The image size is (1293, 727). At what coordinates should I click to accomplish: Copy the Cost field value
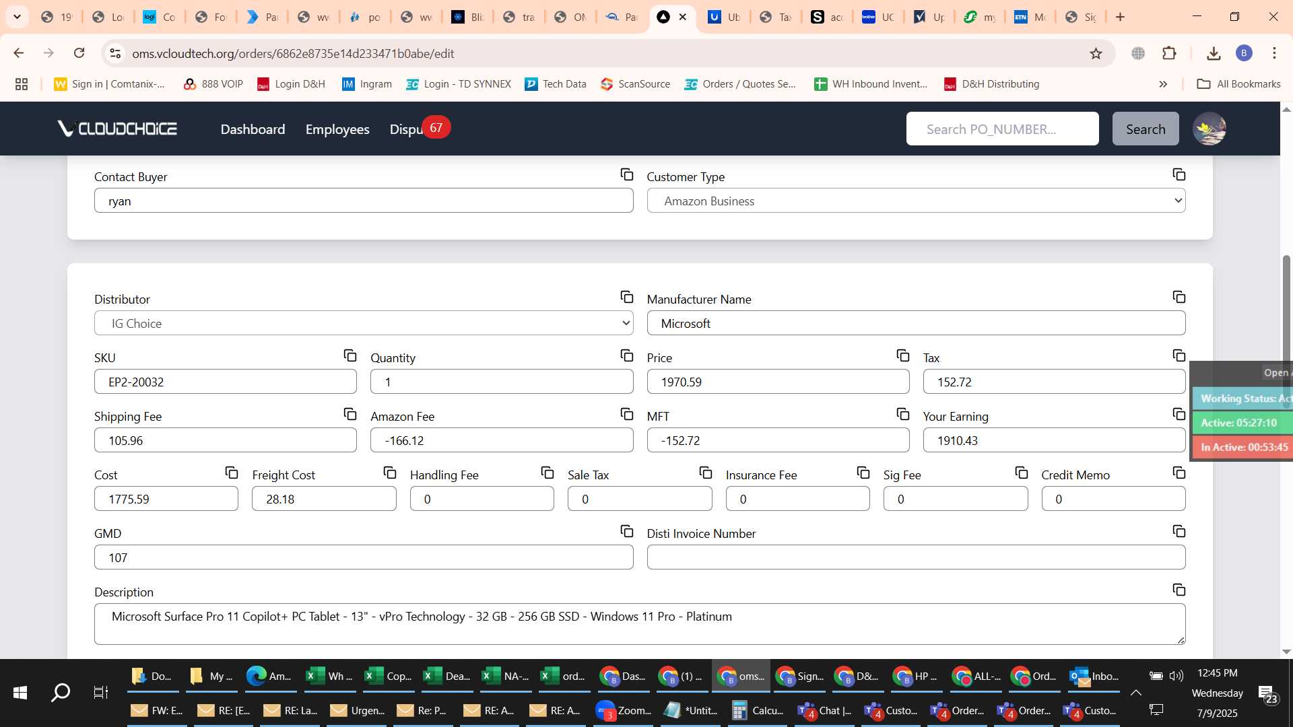coord(232,473)
